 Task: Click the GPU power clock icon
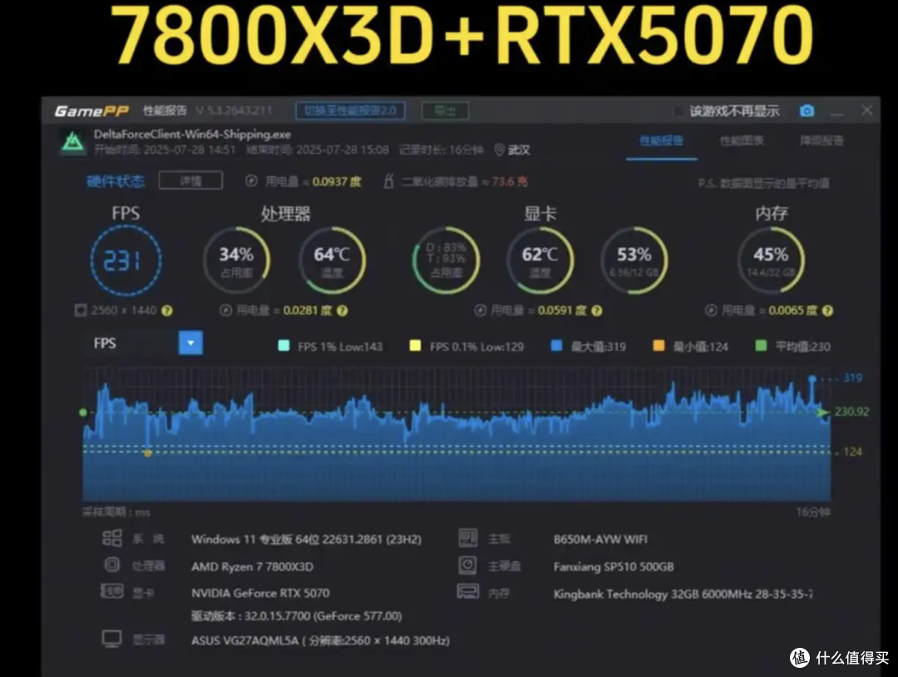point(481,310)
